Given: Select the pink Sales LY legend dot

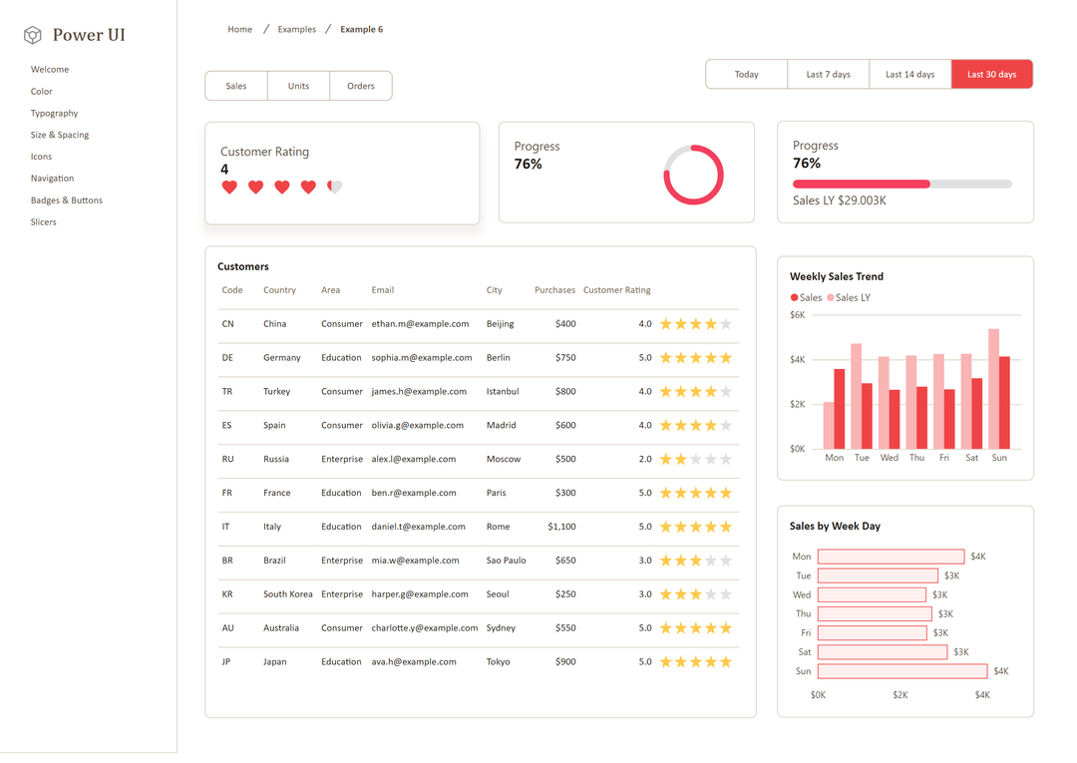Looking at the screenshot, I should coord(830,297).
